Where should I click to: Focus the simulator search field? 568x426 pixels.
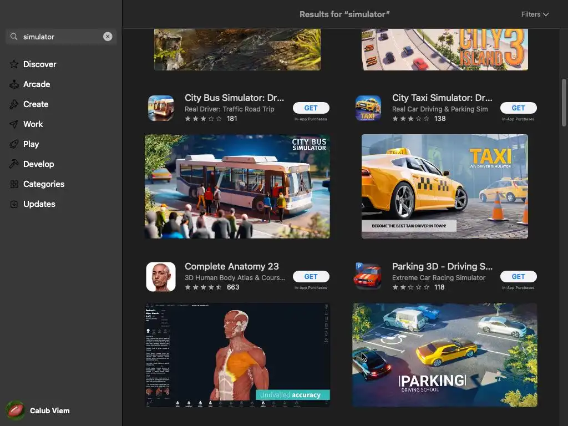click(x=61, y=37)
